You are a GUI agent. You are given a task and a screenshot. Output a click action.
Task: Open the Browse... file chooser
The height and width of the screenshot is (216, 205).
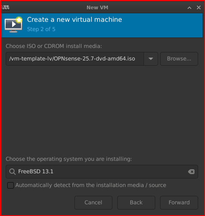[x=179, y=59]
